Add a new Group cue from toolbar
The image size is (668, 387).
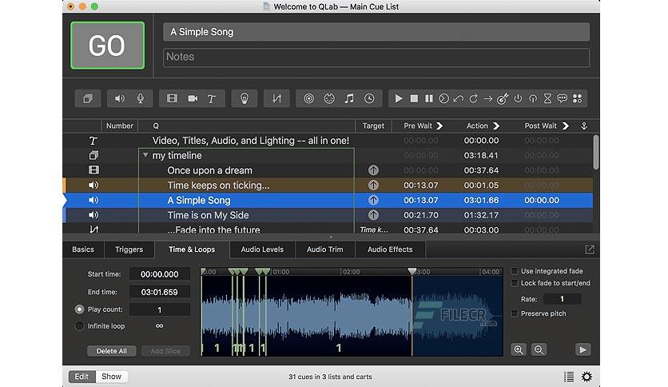click(88, 99)
